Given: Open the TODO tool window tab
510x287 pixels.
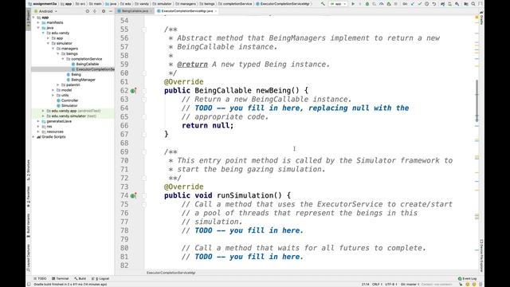Looking at the screenshot, I should (x=41, y=278).
